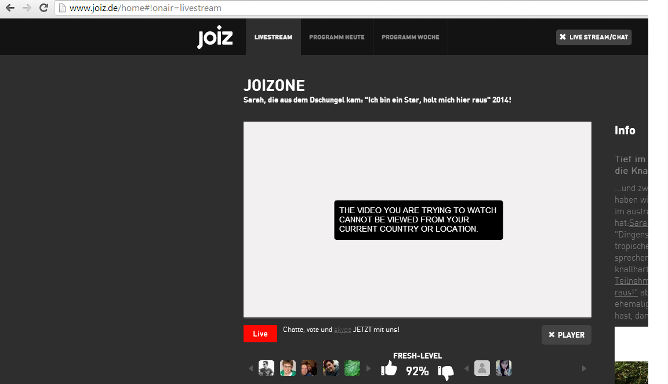
Task: Click the Info heading in the sidebar
Action: click(625, 130)
